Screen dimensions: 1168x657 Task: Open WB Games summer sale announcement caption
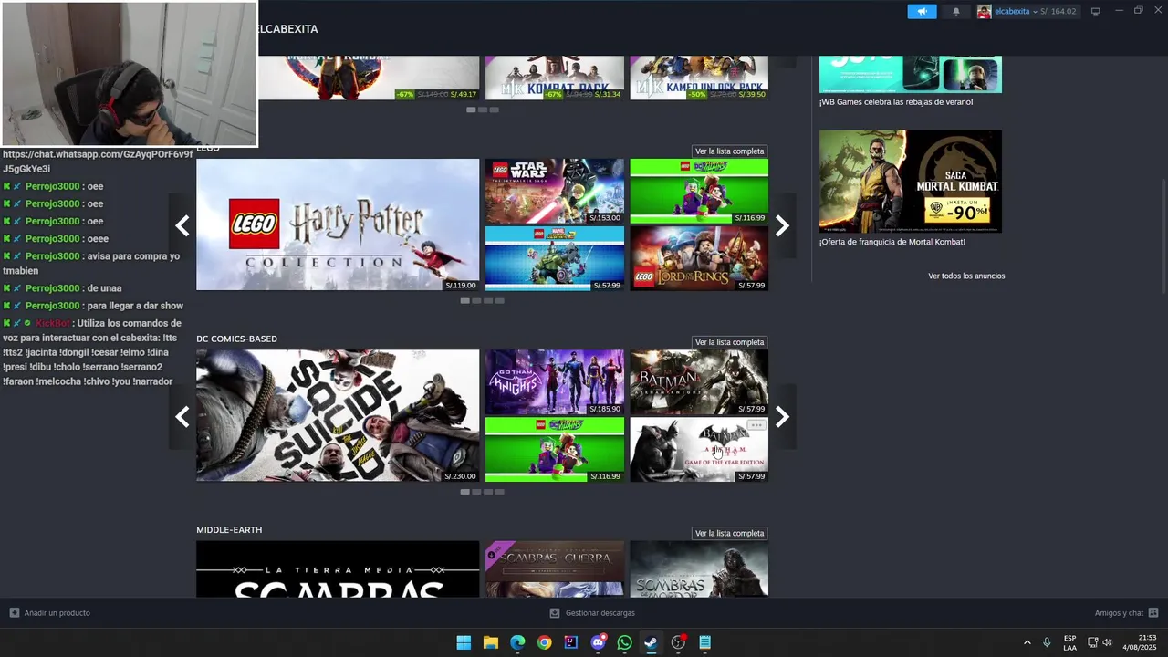[x=895, y=102]
